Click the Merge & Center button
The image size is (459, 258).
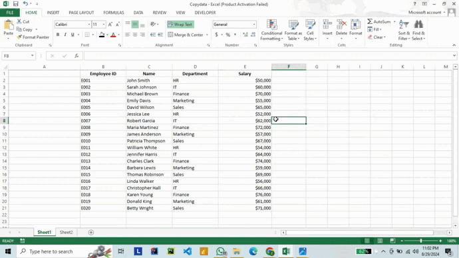[186, 35]
